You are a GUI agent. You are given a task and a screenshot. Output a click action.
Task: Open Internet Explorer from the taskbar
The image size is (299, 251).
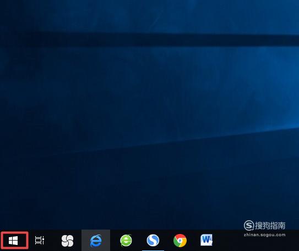coord(96,241)
